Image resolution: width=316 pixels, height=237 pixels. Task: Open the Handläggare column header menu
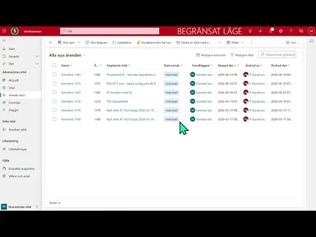[x=202, y=65]
